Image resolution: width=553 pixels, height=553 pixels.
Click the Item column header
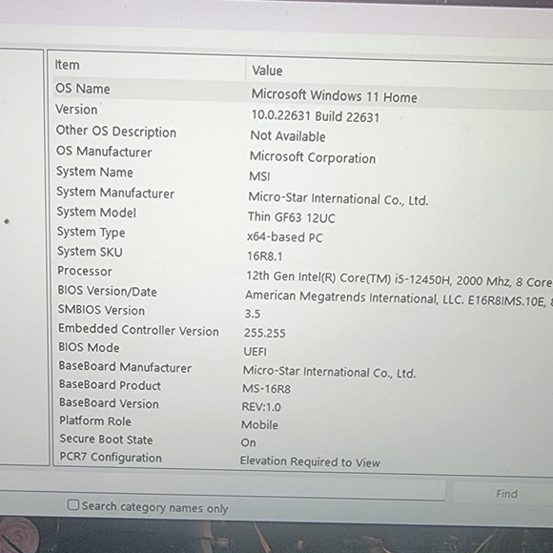click(x=67, y=65)
